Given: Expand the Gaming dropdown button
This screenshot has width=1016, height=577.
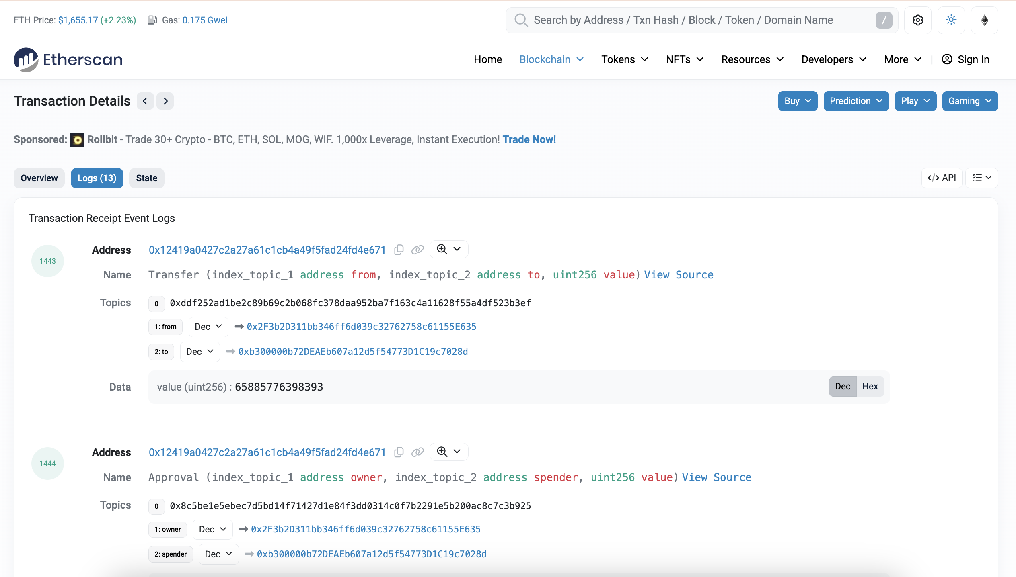Looking at the screenshot, I should [x=970, y=101].
